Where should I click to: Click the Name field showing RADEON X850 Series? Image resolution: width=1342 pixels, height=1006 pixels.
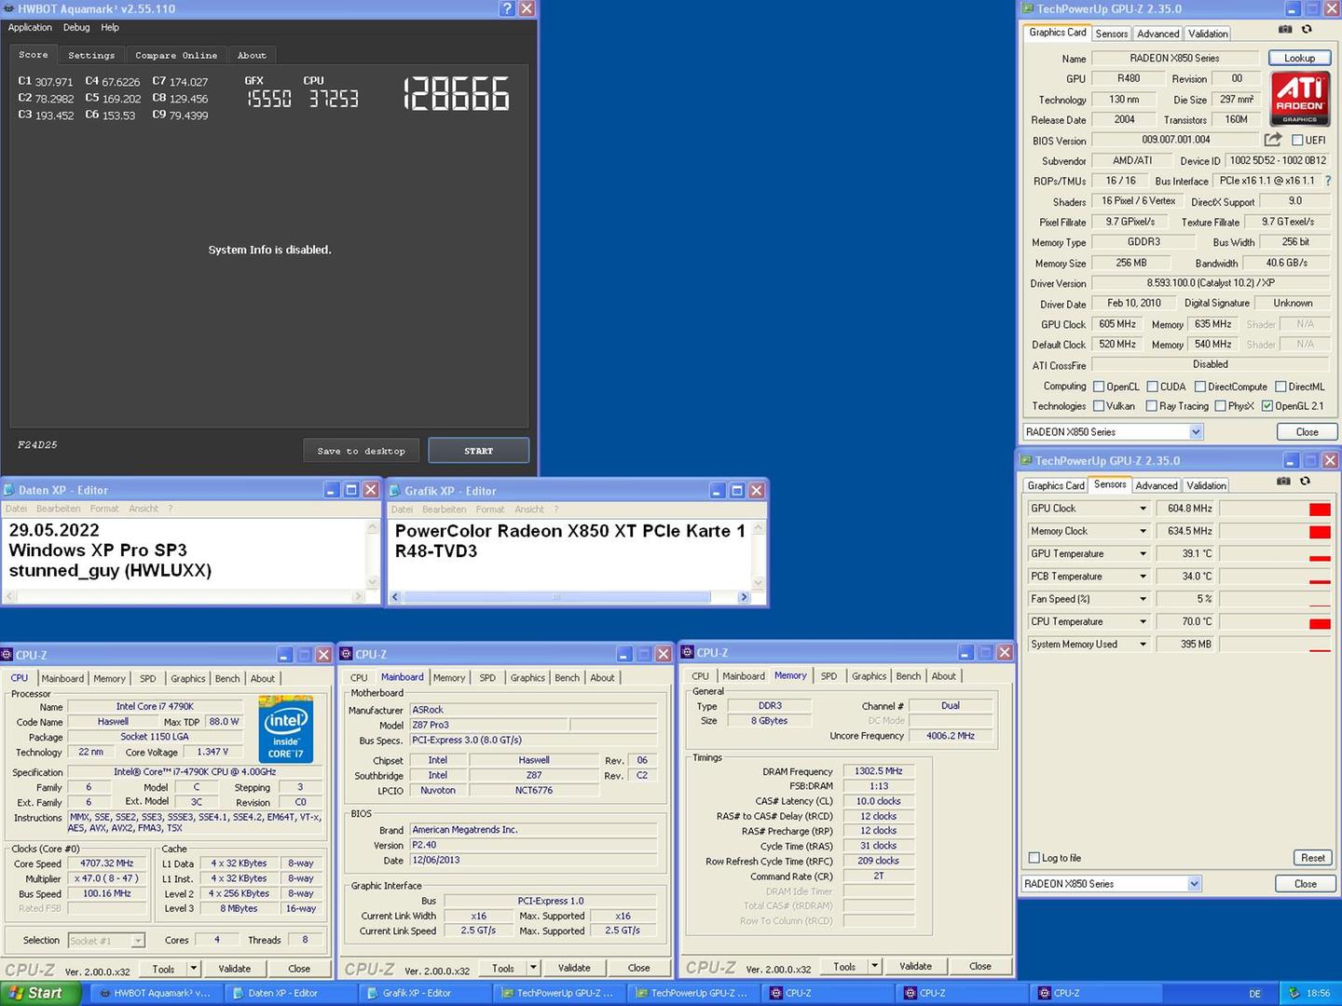coord(1174,58)
